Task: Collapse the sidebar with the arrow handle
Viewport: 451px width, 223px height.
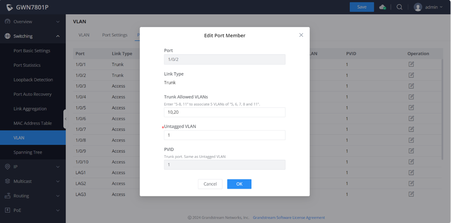Action: point(65,119)
